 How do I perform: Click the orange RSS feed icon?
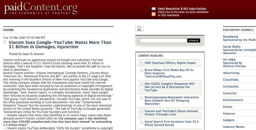pyautogui.click(x=154, y=14)
